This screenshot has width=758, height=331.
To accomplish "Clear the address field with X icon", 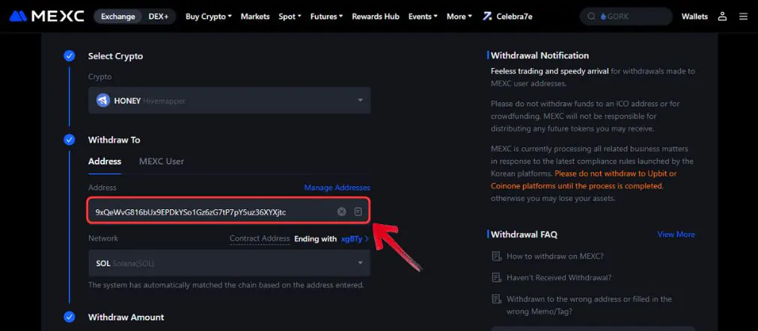I will point(342,211).
